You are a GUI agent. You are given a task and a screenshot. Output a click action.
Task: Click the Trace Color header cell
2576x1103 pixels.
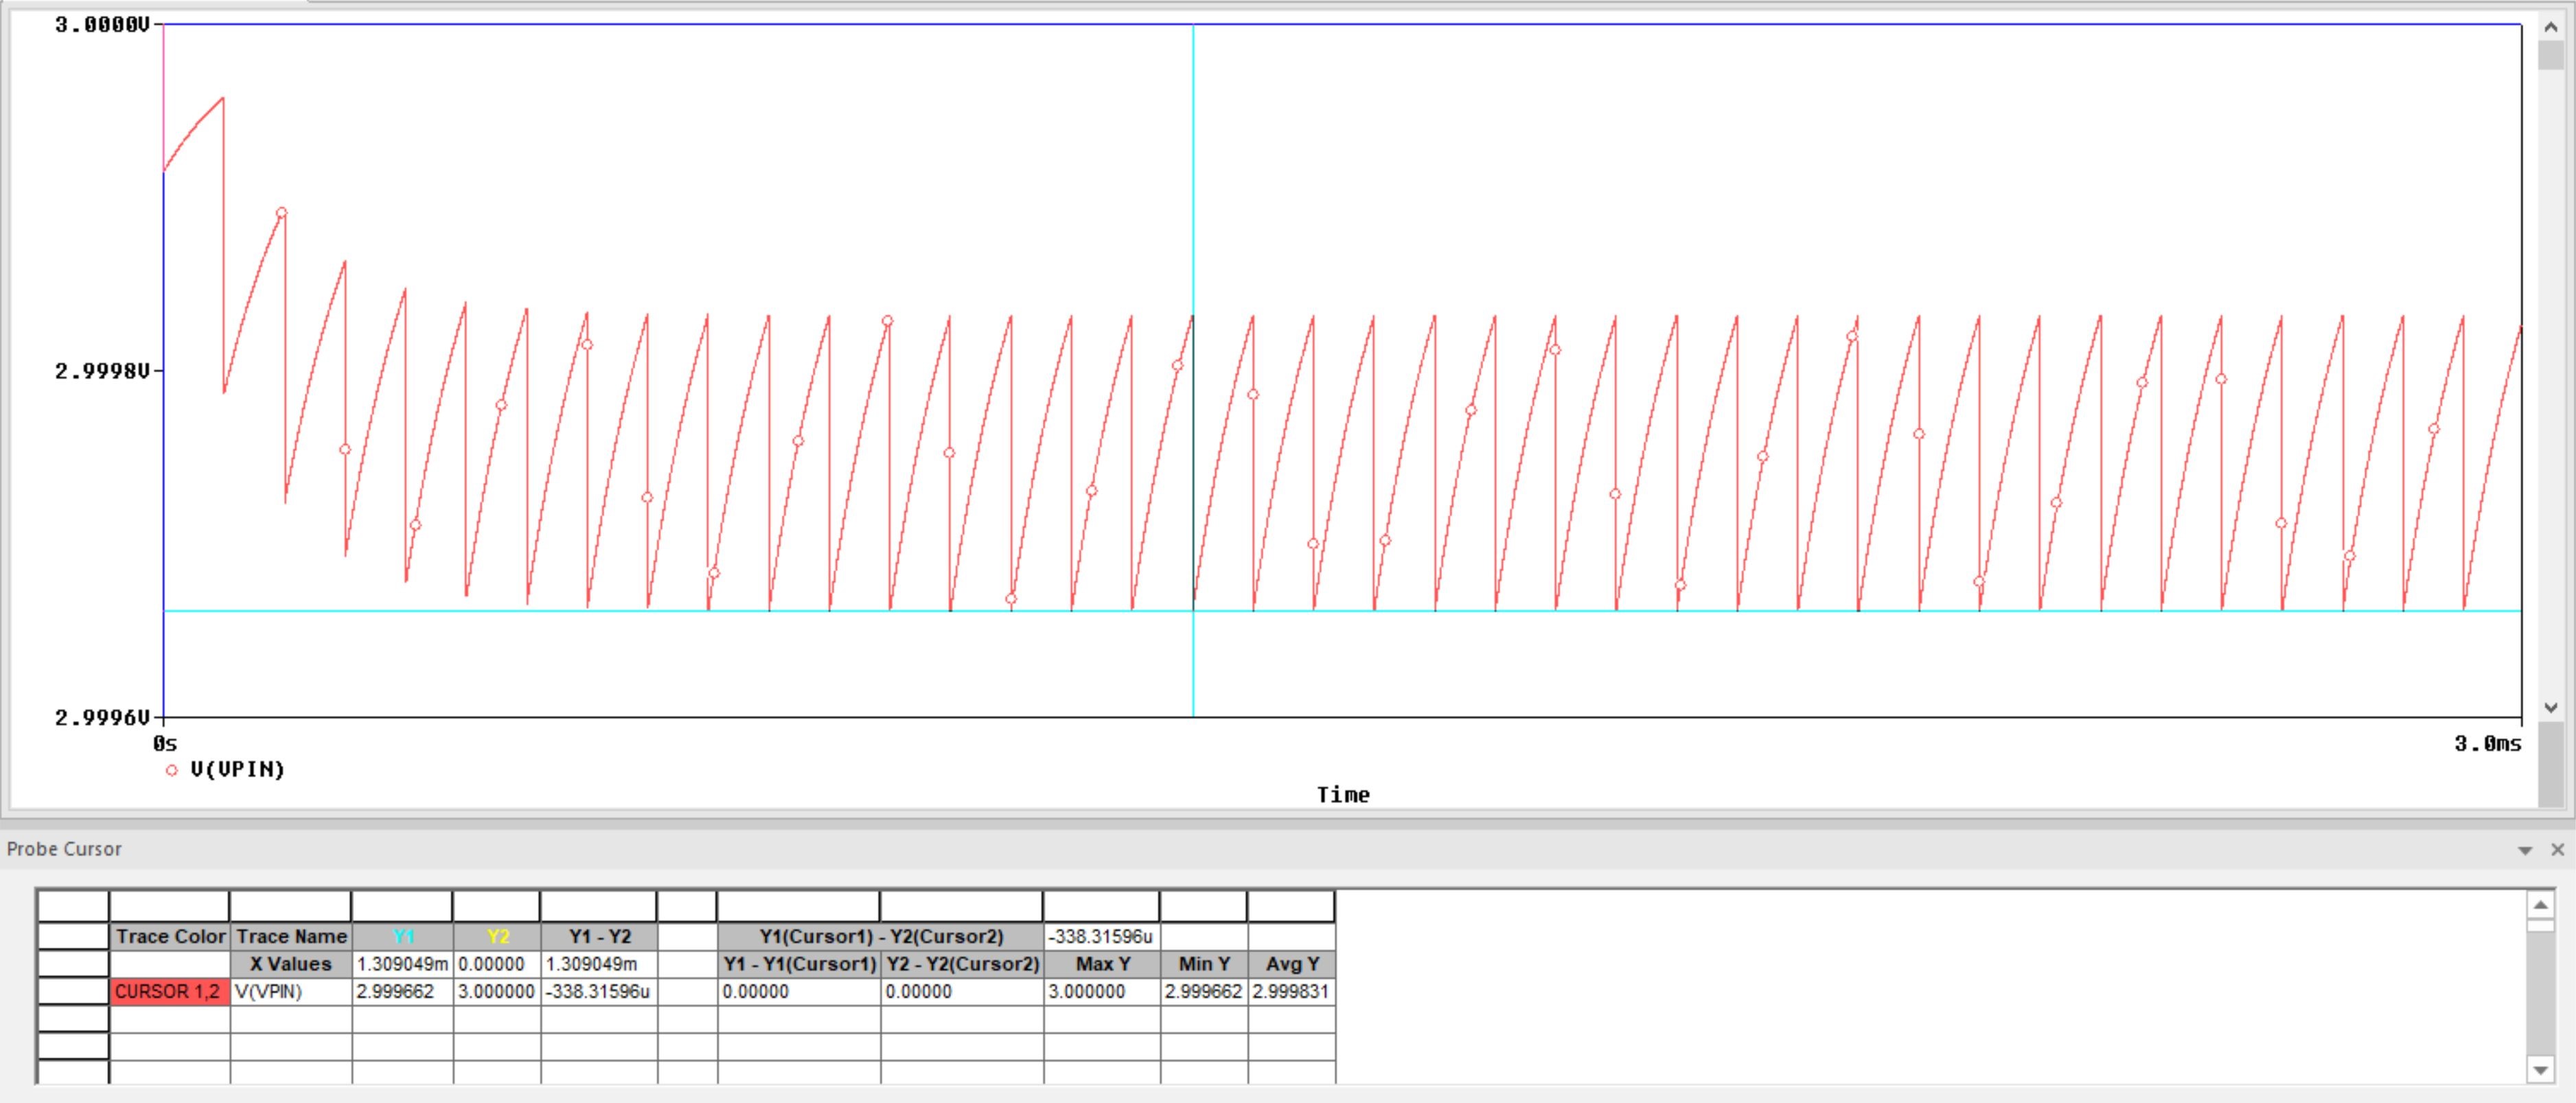tap(170, 937)
